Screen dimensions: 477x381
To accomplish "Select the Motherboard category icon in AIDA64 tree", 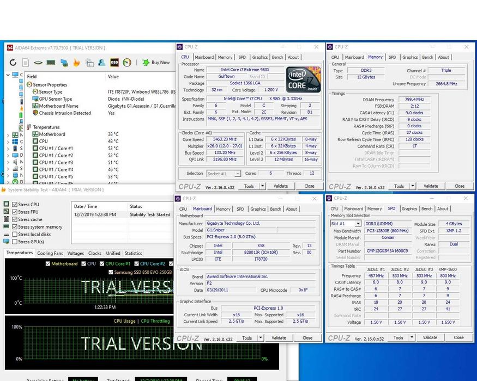I will [x=15, y=134].
